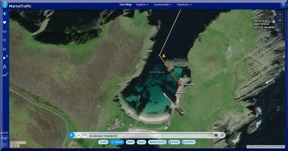Expand the Solutions dropdown menu
The image size is (288, 151).
(x=184, y=4)
